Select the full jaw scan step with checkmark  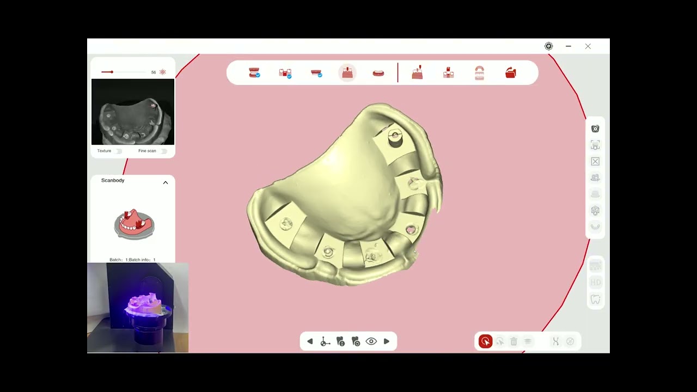(254, 72)
